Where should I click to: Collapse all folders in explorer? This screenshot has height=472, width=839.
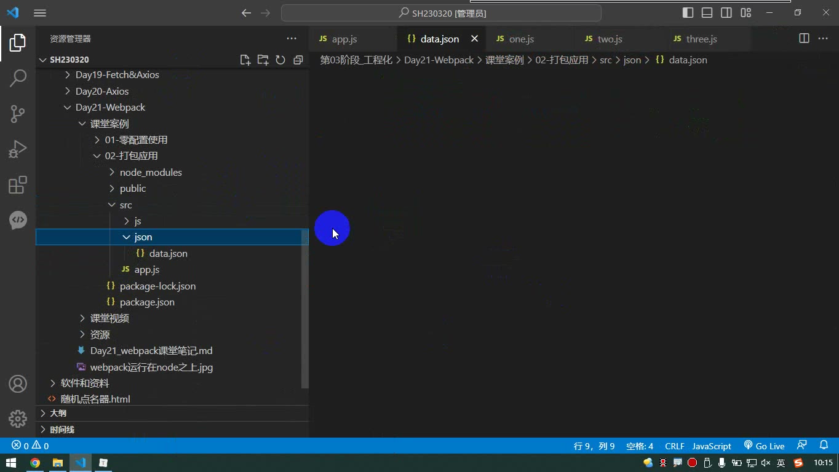[x=298, y=60]
